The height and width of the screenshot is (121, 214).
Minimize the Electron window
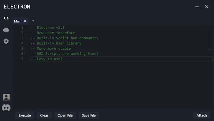[197, 7]
